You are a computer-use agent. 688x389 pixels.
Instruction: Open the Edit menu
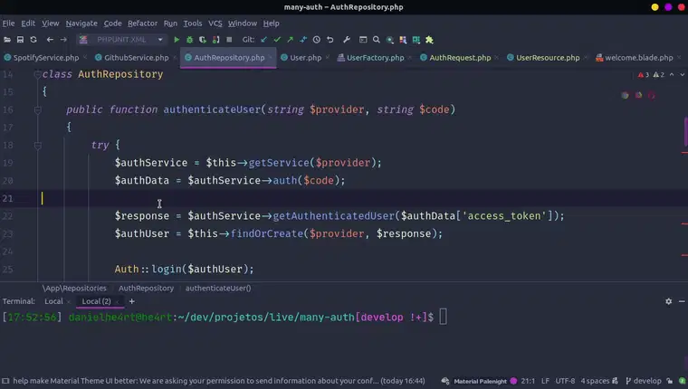point(28,24)
